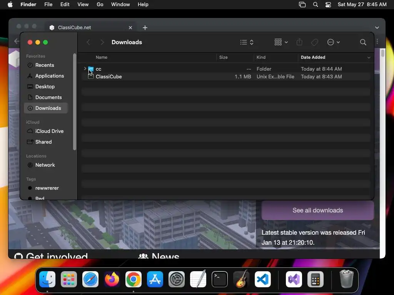Viewport: 394px width, 295px height.
Task: Open Applications in Finder sidebar
Action: pos(50,76)
